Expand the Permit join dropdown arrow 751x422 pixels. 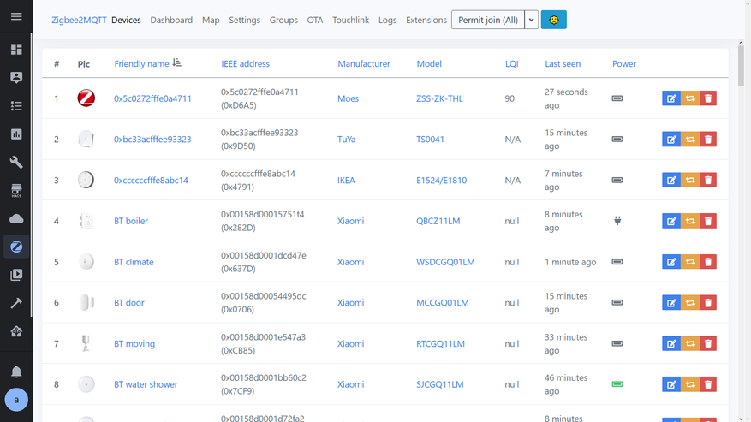point(531,20)
